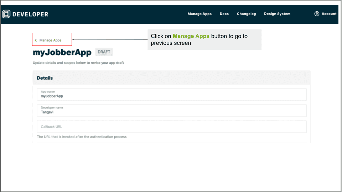Open the Account menu label
The image size is (342, 192).
tap(329, 14)
